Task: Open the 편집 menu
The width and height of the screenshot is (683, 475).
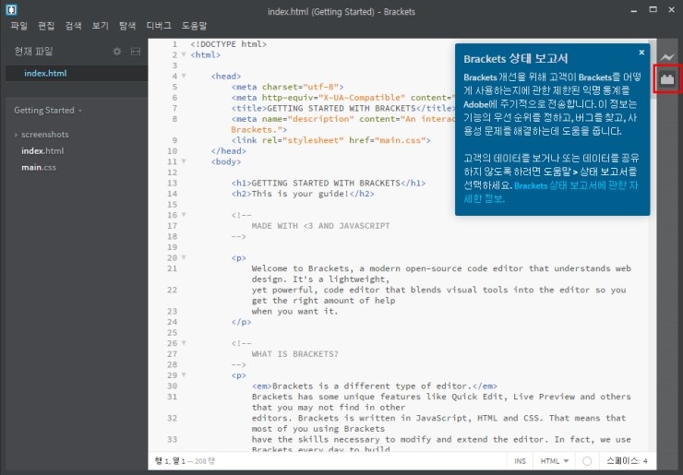Action: pos(46,26)
